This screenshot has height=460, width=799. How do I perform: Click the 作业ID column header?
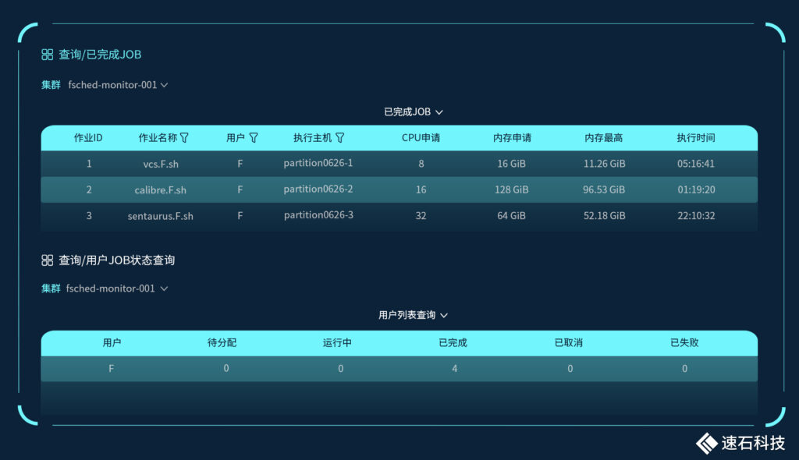click(x=88, y=138)
